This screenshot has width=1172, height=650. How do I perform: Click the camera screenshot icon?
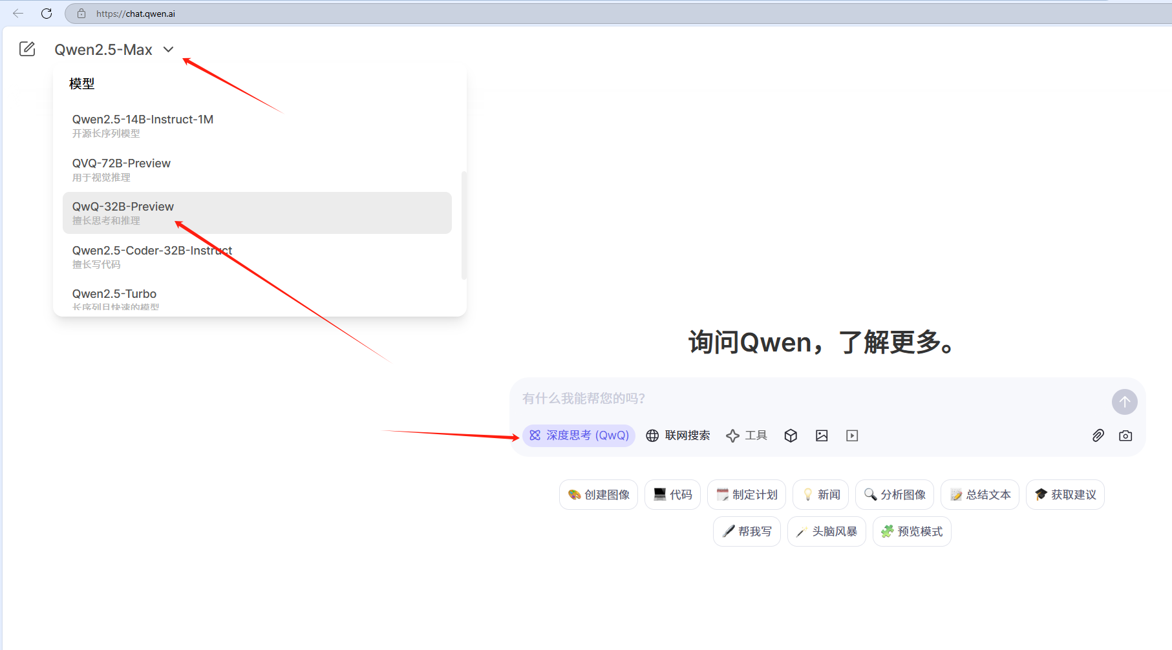(x=1125, y=435)
